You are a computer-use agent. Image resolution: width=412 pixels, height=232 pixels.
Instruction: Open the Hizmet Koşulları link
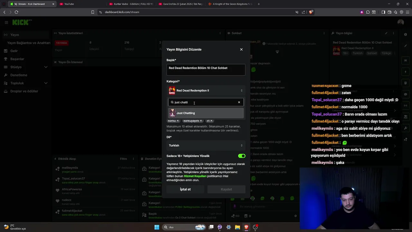195,176
